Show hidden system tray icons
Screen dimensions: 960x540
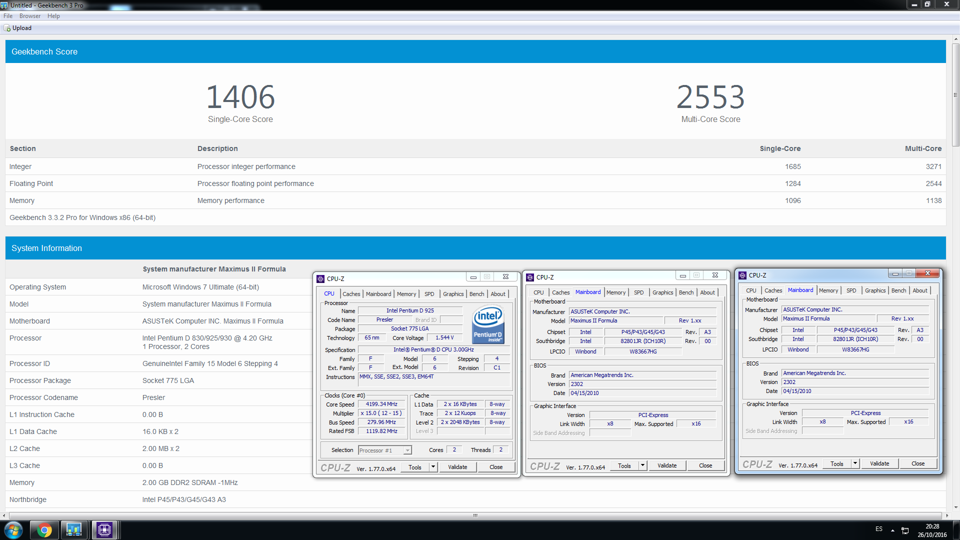coord(892,530)
